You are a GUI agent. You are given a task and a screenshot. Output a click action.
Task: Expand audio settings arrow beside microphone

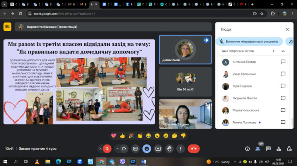tap(100, 149)
